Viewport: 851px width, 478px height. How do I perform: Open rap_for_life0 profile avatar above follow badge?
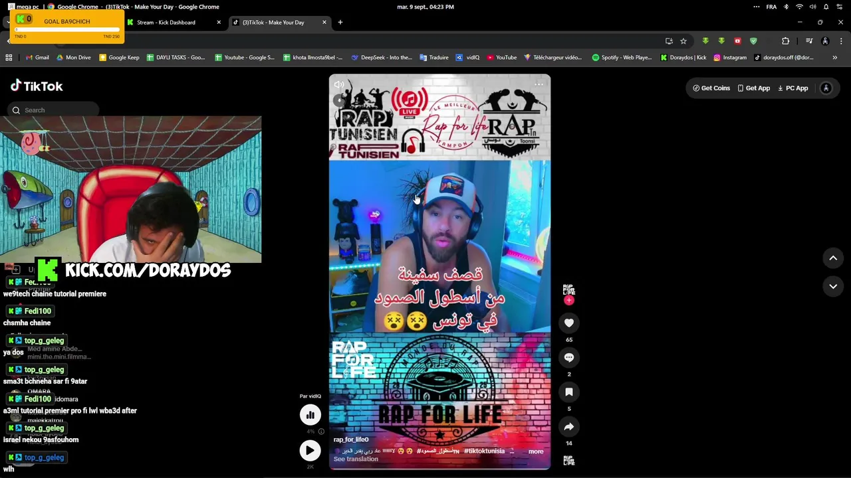tap(568, 290)
